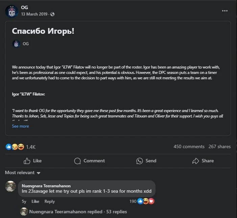Click the small OG logo inside article
Viewport: 237px width, 218px height.
[x=16, y=44]
